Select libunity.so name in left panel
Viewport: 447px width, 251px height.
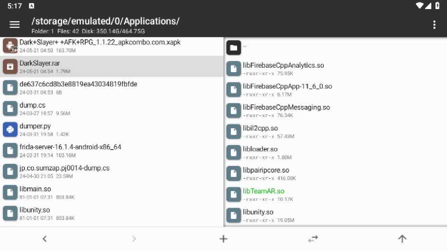(35, 210)
